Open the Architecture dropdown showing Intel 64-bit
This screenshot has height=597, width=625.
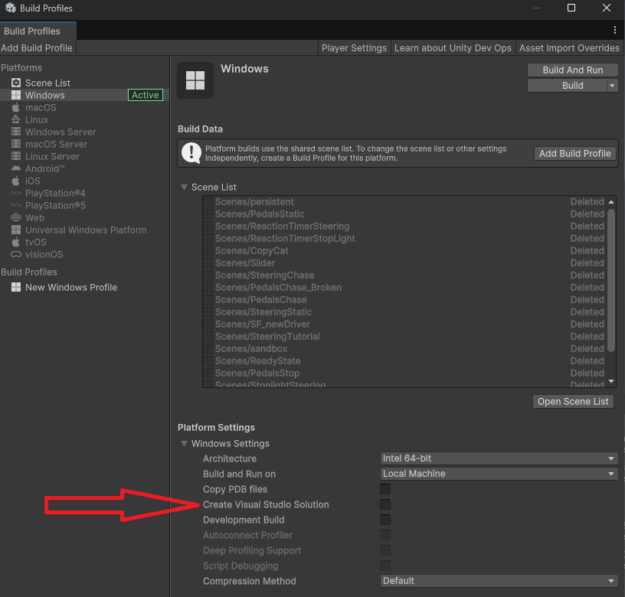[x=499, y=458]
